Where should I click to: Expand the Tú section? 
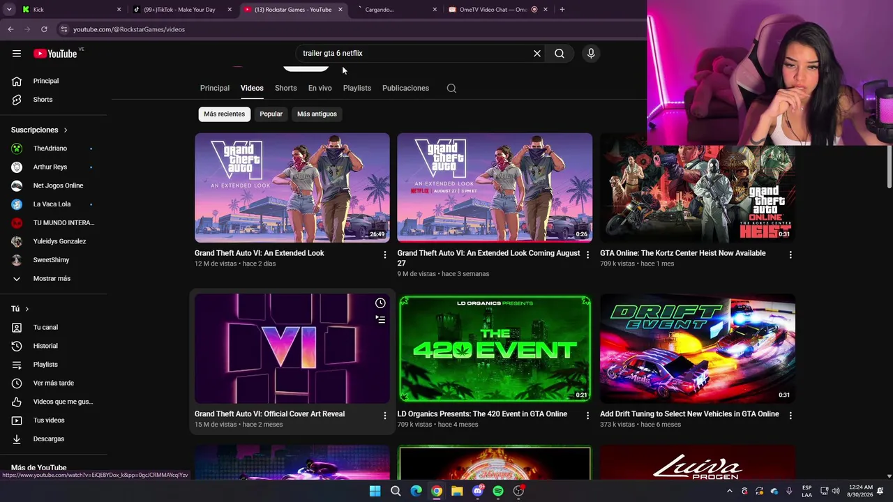click(x=20, y=309)
